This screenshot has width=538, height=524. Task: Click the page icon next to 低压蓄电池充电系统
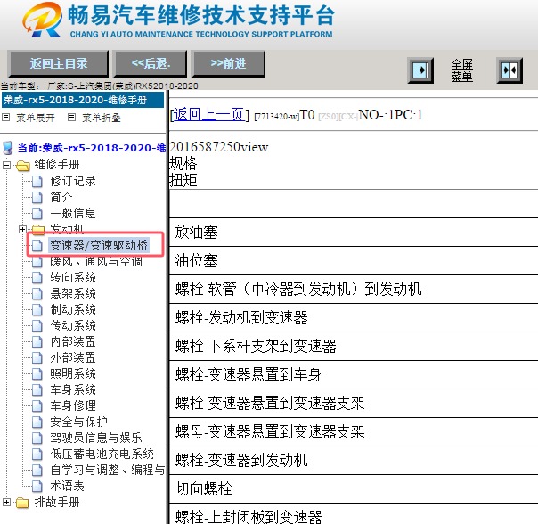tap(37, 454)
